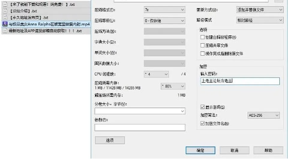288x159 pixels.
Task: Open the CPU 线程数 dropdown
Action: click(x=156, y=74)
